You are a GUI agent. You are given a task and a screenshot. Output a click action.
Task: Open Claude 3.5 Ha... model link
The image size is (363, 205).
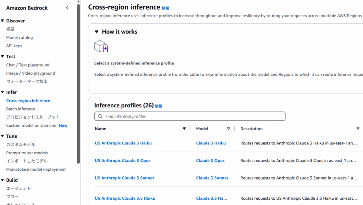pos(212,198)
